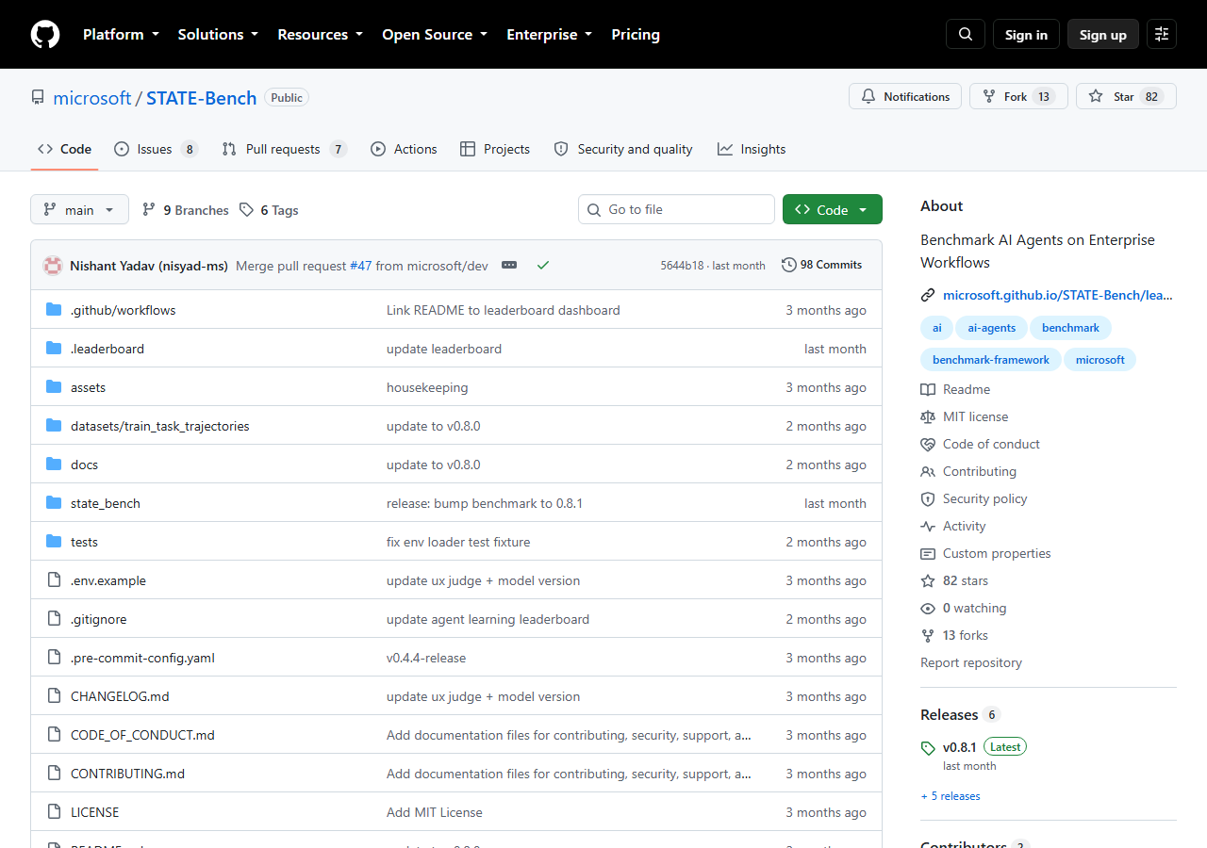Click the LICENSE file icon
This screenshot has width=1207, height=848.
pos(54,812)
